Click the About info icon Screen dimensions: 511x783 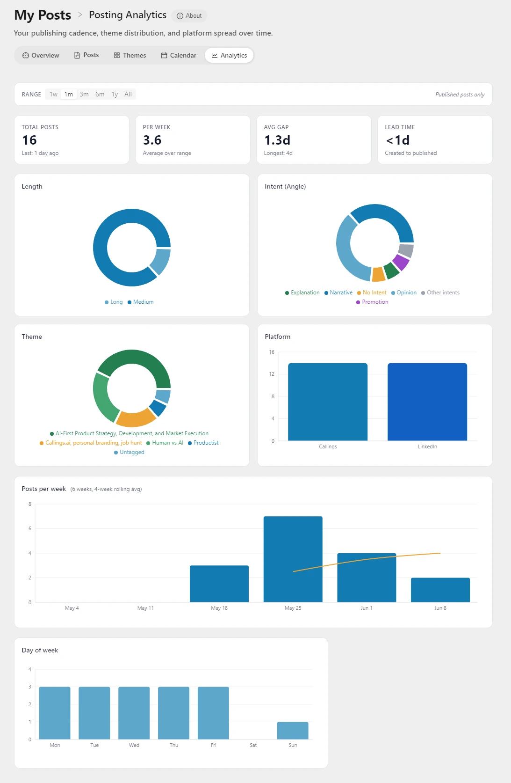(180, 16)
